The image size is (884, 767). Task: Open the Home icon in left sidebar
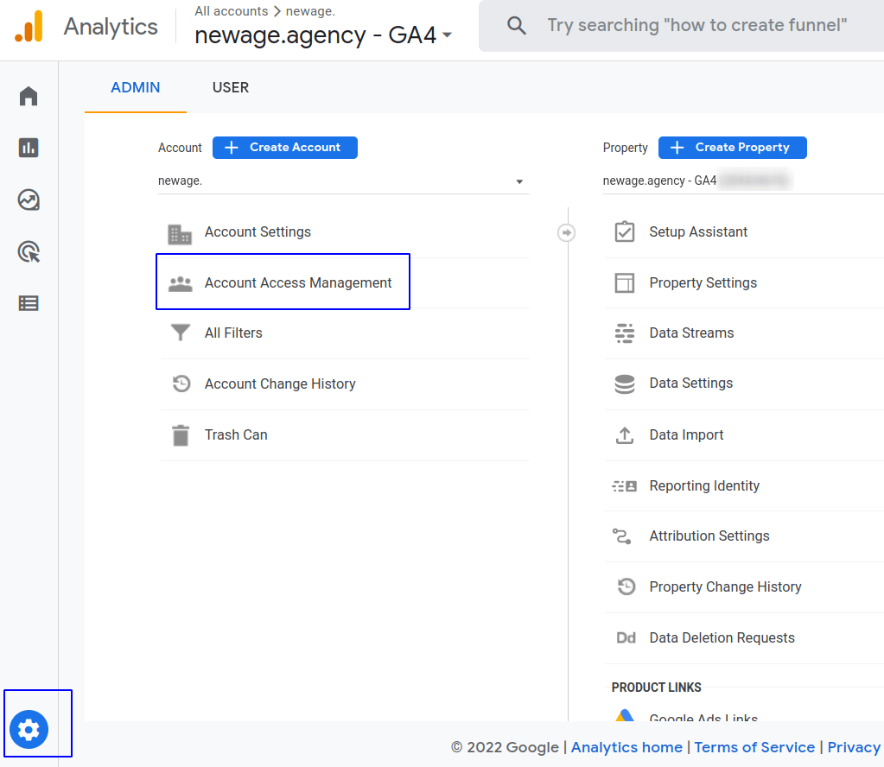coord(28,96)
